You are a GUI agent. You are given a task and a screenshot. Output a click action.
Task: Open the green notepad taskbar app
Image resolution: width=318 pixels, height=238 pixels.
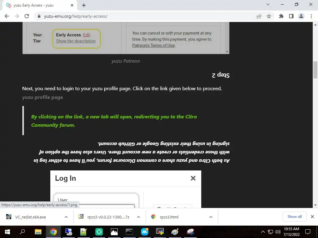click(x=84, y=232)
